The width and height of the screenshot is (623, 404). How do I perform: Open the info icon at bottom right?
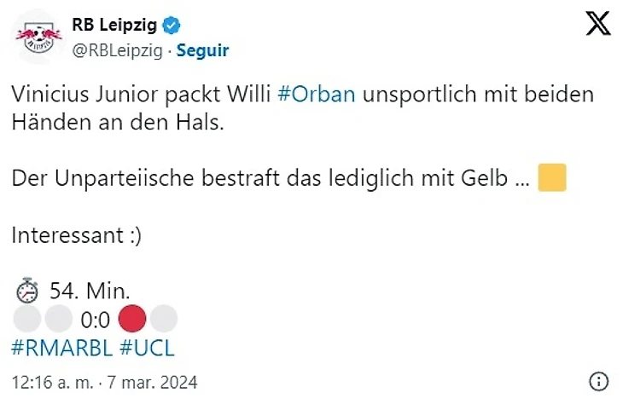[x=599, y=381]
